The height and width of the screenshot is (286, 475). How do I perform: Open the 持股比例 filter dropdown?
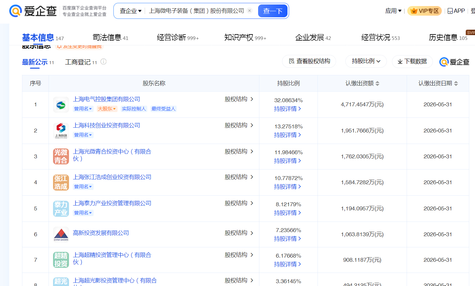[x=366, y=61]
